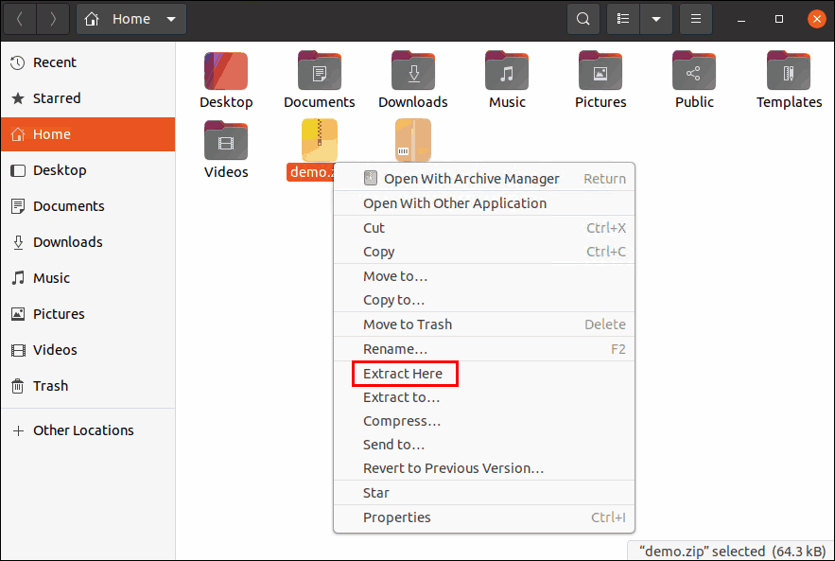Open Documents in the sidebar
The height and width of the screenshot is (561, 835).
pyautogui.click(x=88, y=206)
